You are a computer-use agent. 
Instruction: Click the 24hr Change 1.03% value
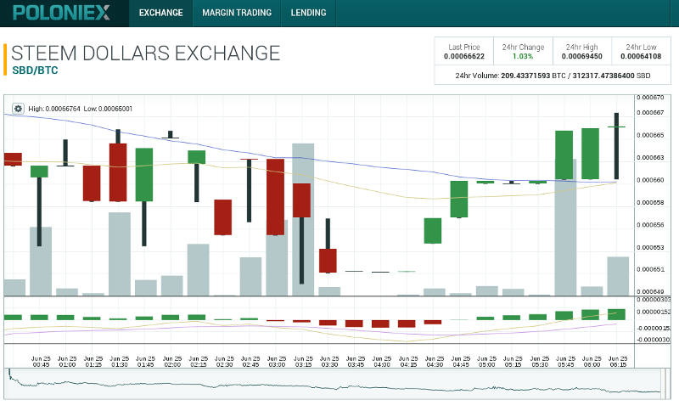point(523,56)
